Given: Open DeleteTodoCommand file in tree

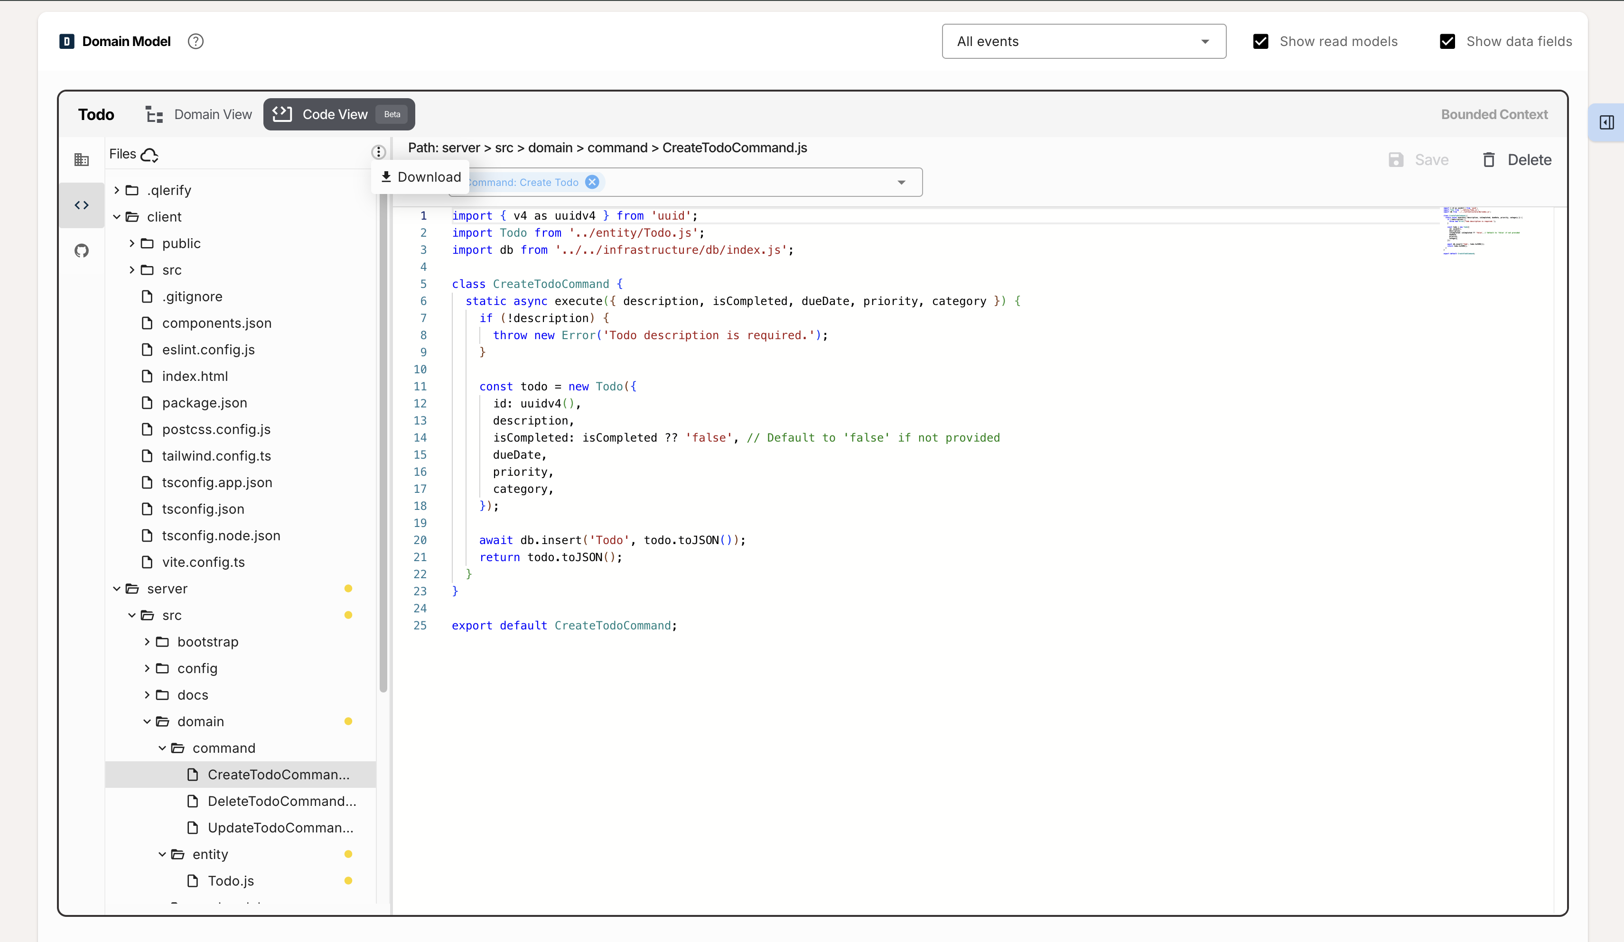Looking at the screenshot, I should pos(281,801).
